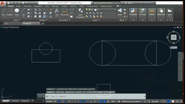Switch to the Start file tab
This screenshot has width=185, height=104.
click(x=6, y=24)
